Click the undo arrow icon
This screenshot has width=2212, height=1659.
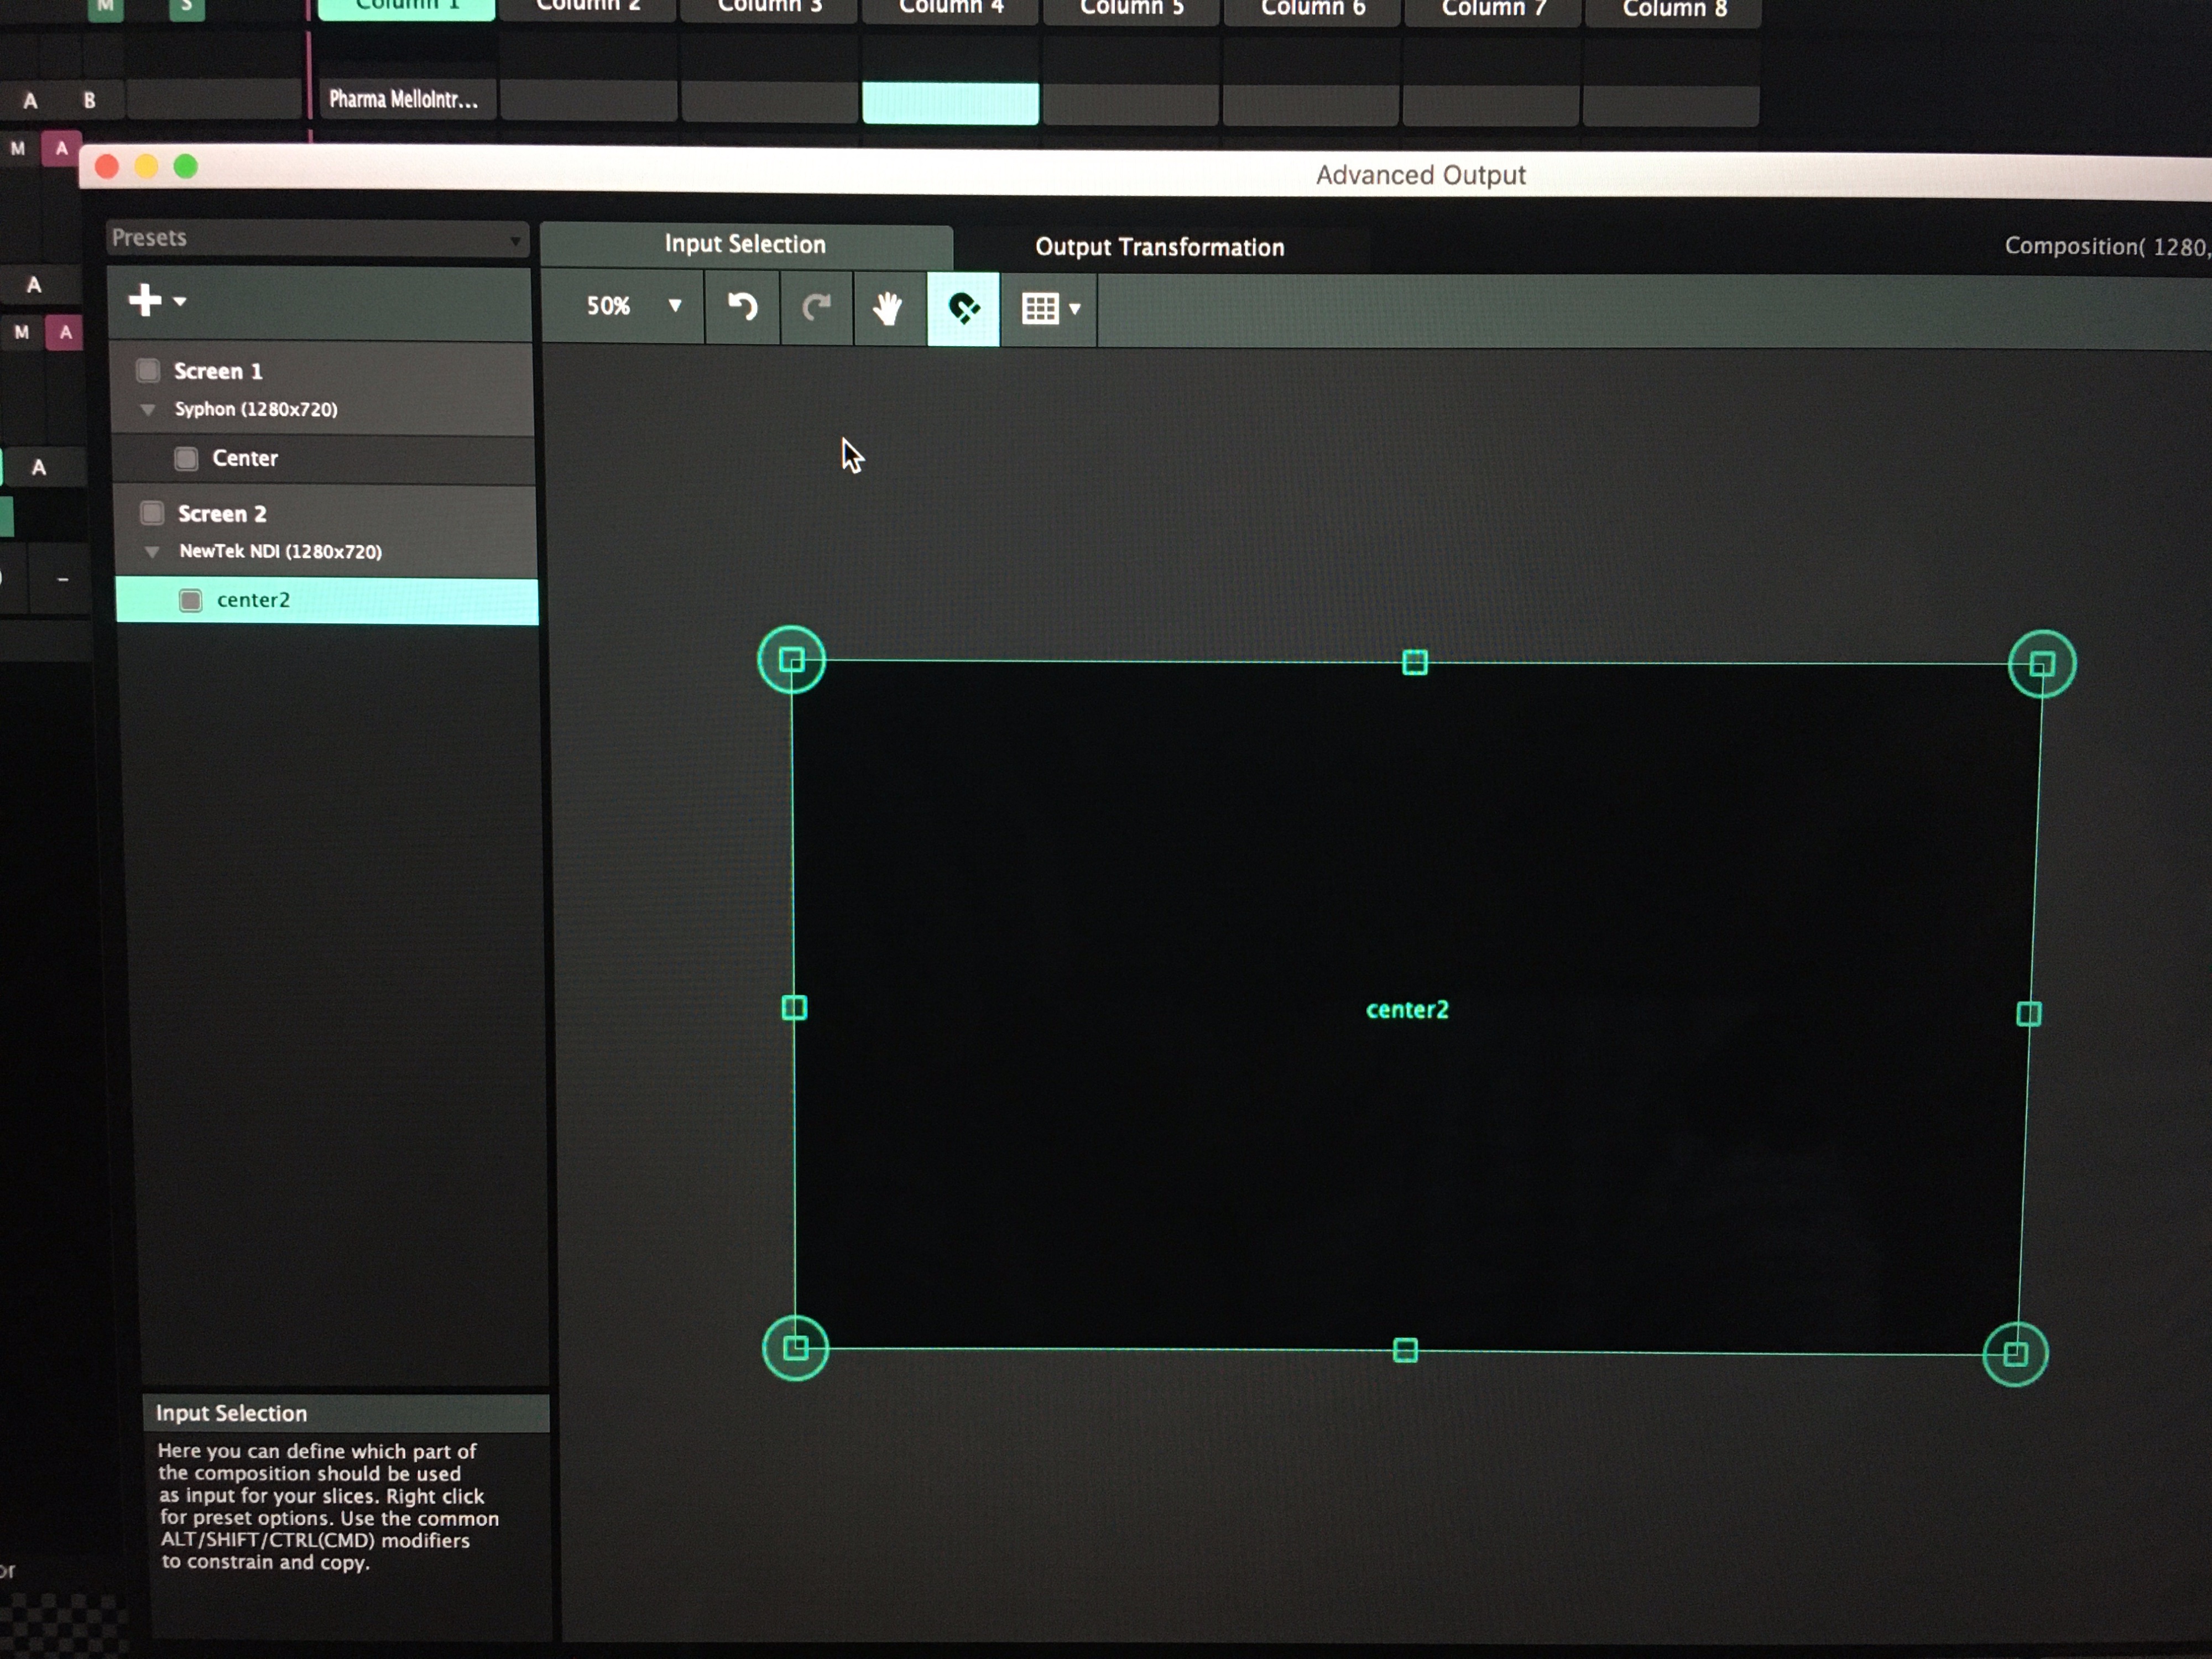pos(742,307)
